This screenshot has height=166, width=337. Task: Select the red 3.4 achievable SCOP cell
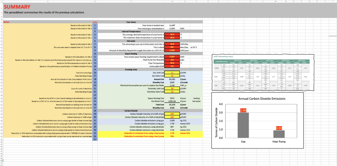point(172,67)
